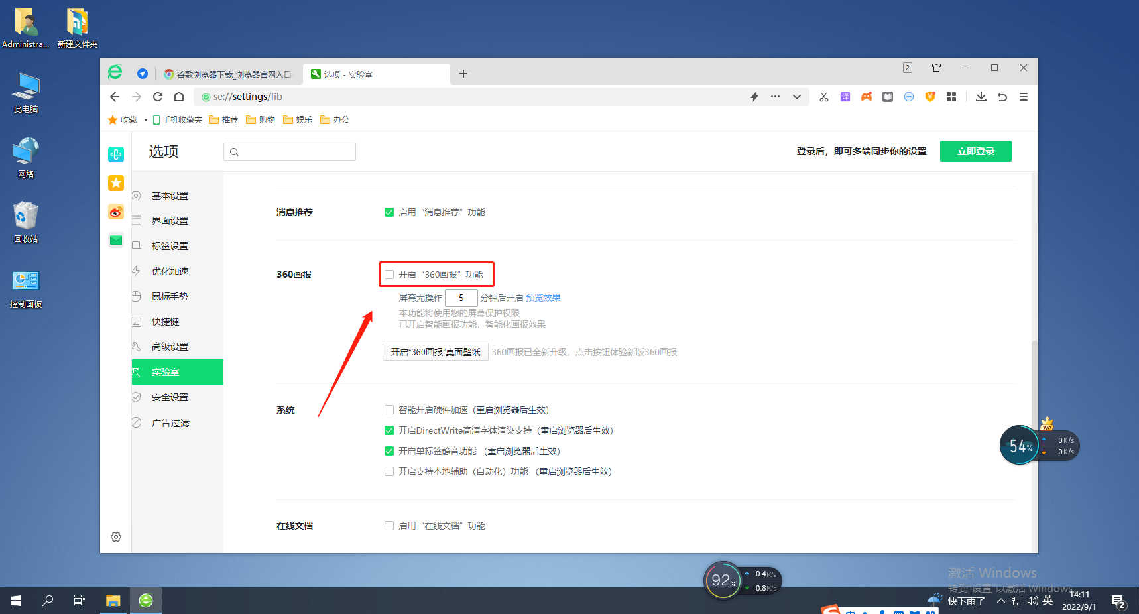Click 开启“360画报”桌面壁纸 button
The width and height of the screenshot is (1139, 614).
tap(436, 352)
